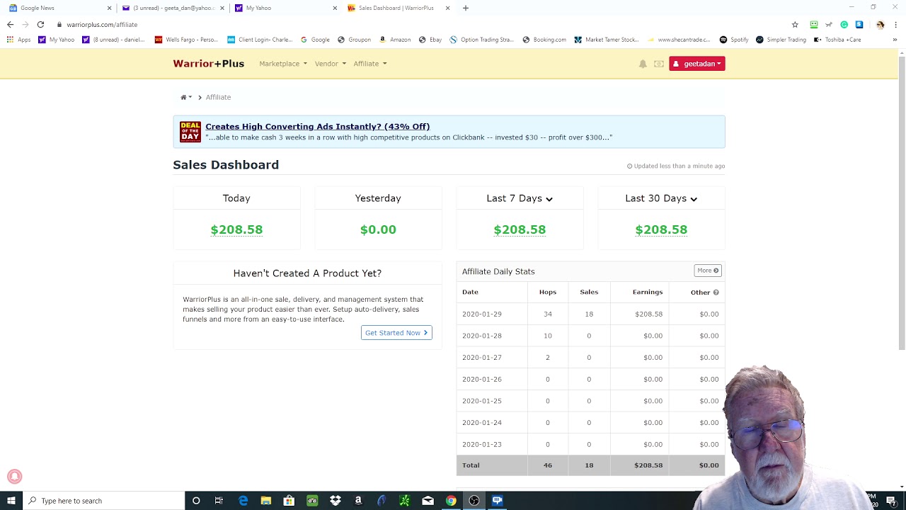Open the Chrome menu (three dots)
Image resolution: width=906 pixels, height=510 pixels.
click(x=895, y=24)
